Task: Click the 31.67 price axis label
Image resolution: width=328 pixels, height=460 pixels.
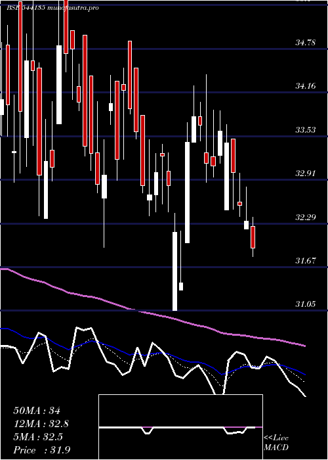Action: (306, 260)
